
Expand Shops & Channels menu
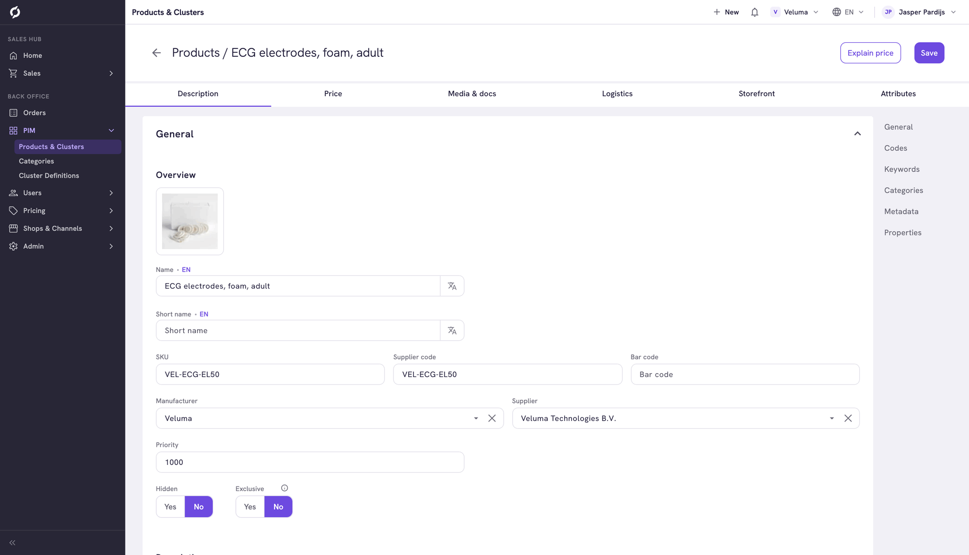[x=111, y=229]
